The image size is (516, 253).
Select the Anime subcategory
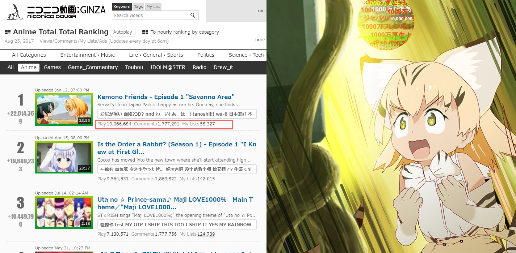[29, 67]
